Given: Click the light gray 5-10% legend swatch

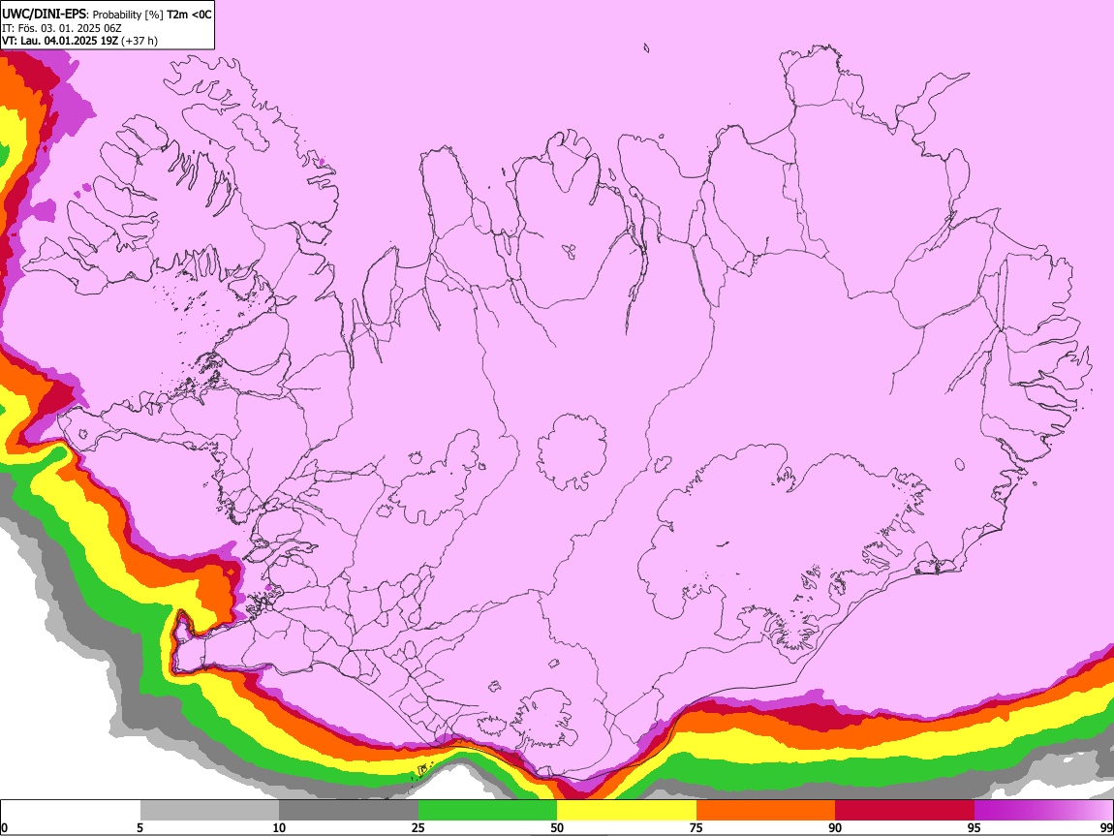Looking at the screenshot, I should [x=209, y=810].
